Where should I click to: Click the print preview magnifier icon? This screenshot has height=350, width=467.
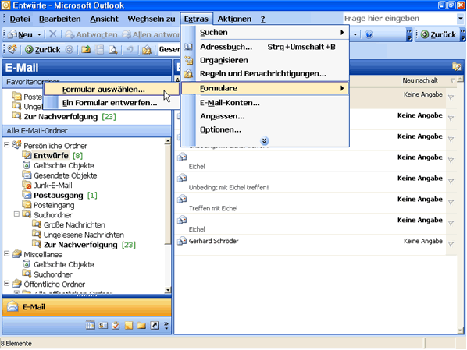point(113,50)
